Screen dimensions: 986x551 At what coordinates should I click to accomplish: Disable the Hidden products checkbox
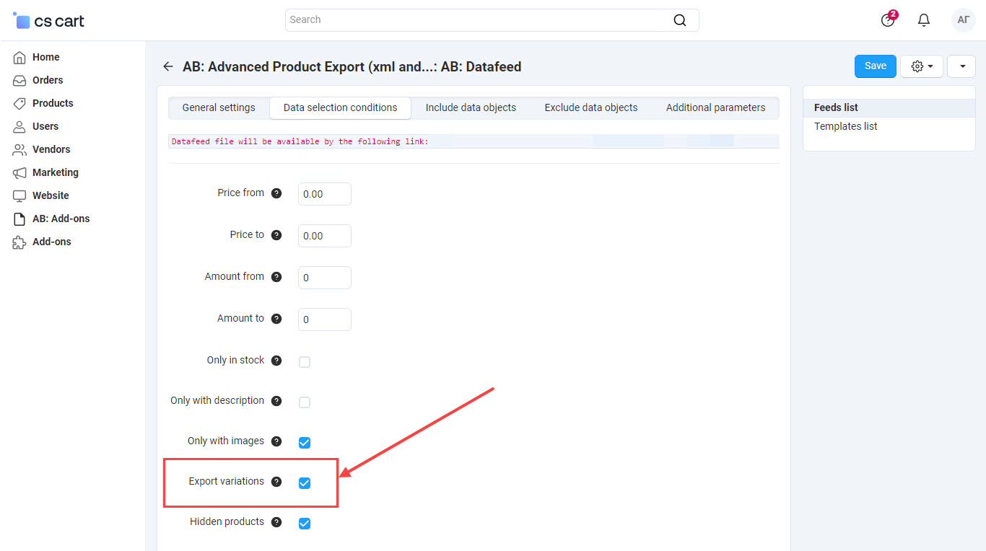[x=305, y=524]
